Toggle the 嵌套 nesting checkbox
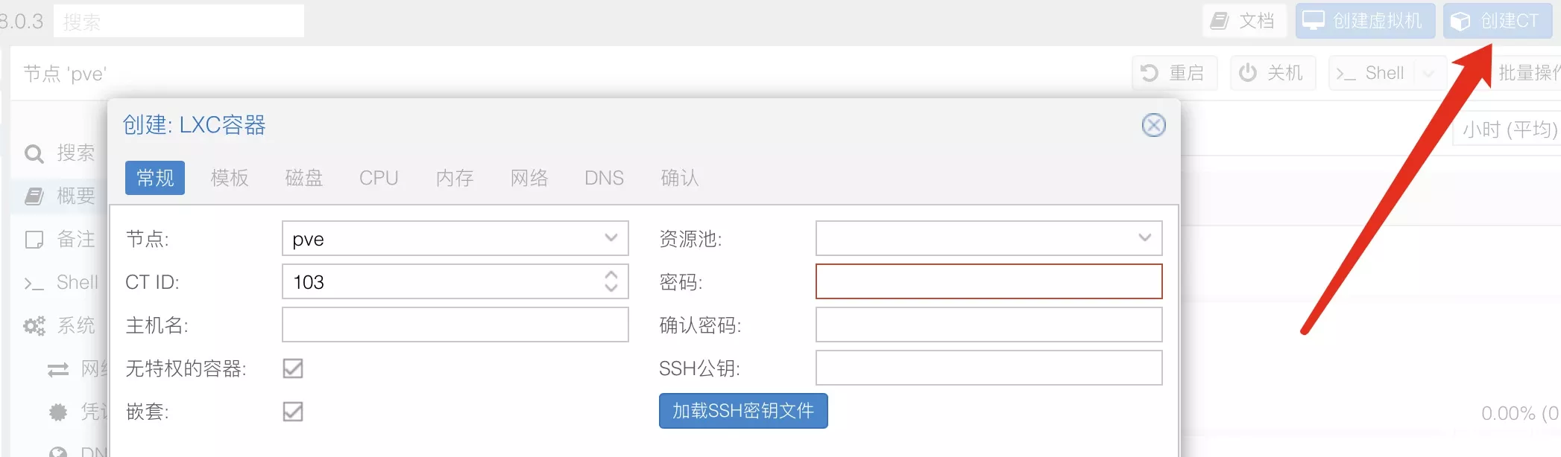1561x457 pixels. point(293,412)
